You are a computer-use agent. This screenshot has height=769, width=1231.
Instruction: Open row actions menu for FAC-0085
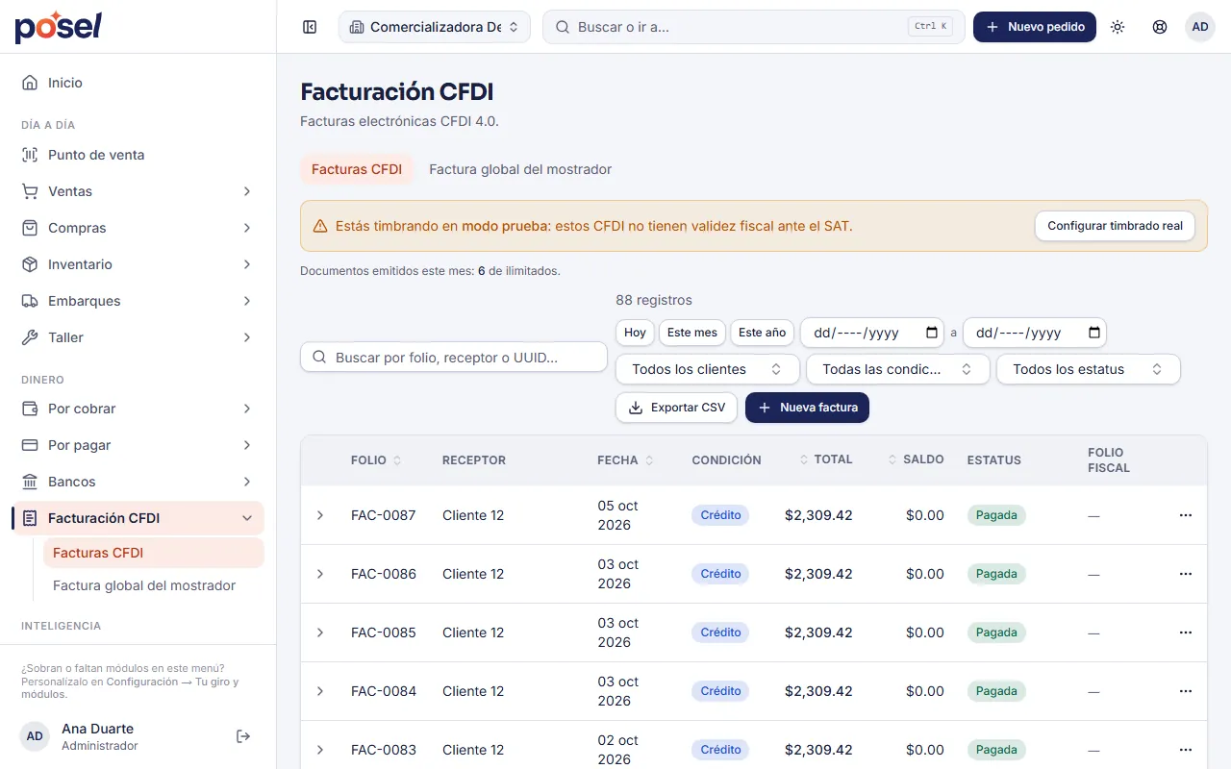point(1186,633)
